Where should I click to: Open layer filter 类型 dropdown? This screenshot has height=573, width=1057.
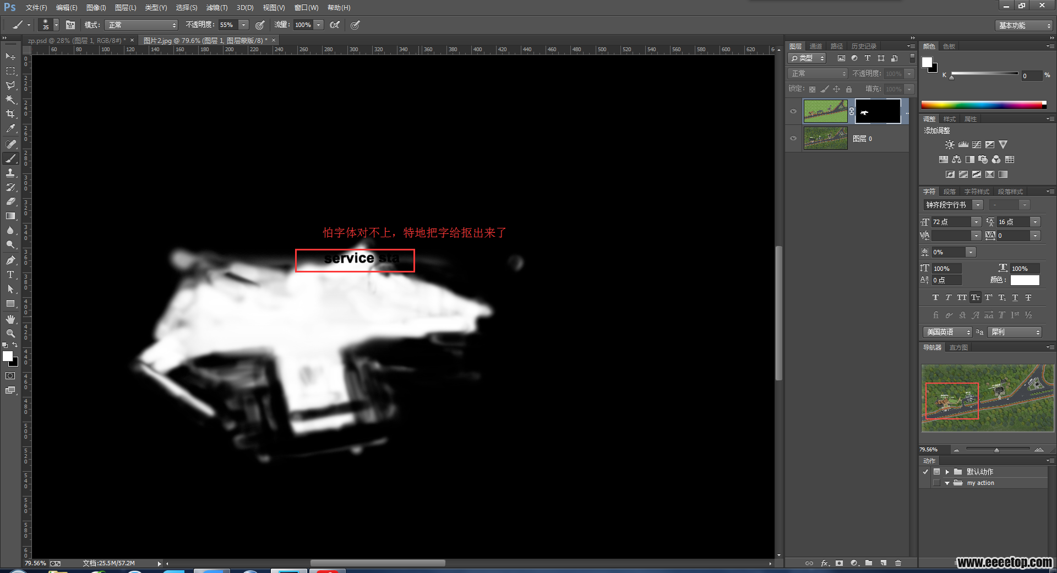807,58
